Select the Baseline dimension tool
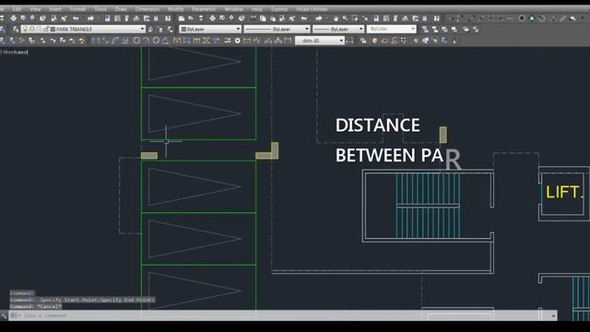The height and width of the screenshot is (332, 590). click(x=186, y=41)
